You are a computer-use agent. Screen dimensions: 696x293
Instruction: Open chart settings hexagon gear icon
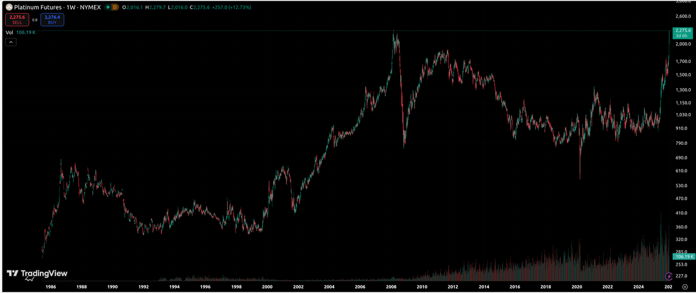pos(685,286)
